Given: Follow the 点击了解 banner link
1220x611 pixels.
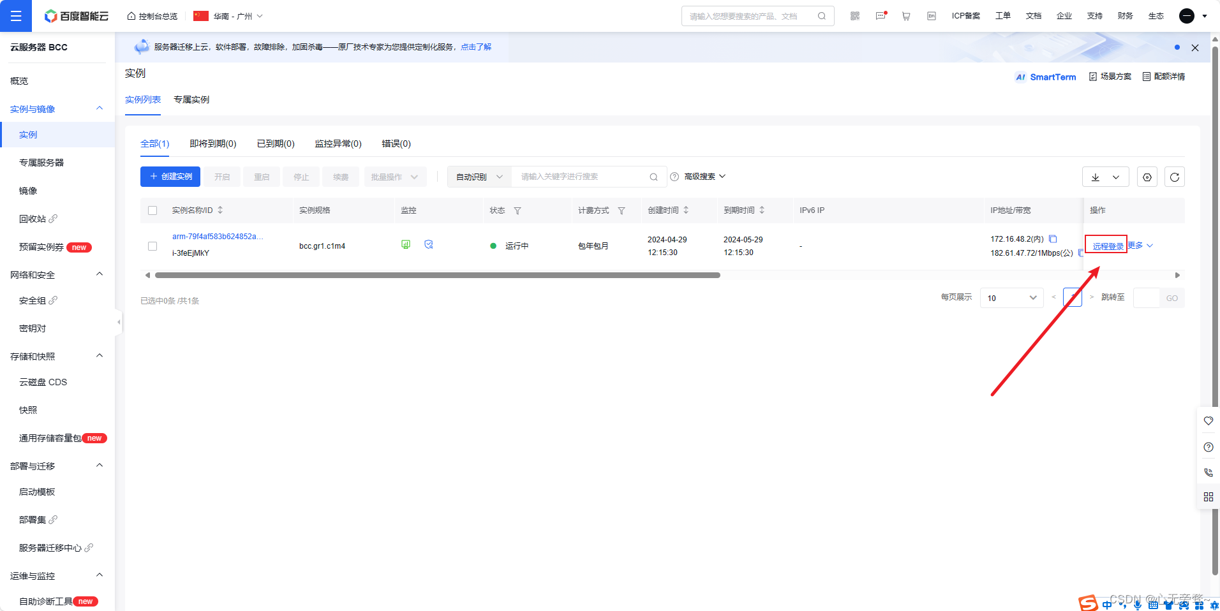Looking at the screenshot, I should point(476,47).
